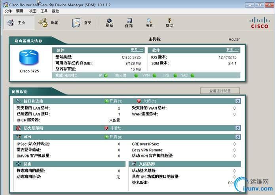275x195 pixels.
Task: Open the 主页 home view
Action: [x=19, y=23]
